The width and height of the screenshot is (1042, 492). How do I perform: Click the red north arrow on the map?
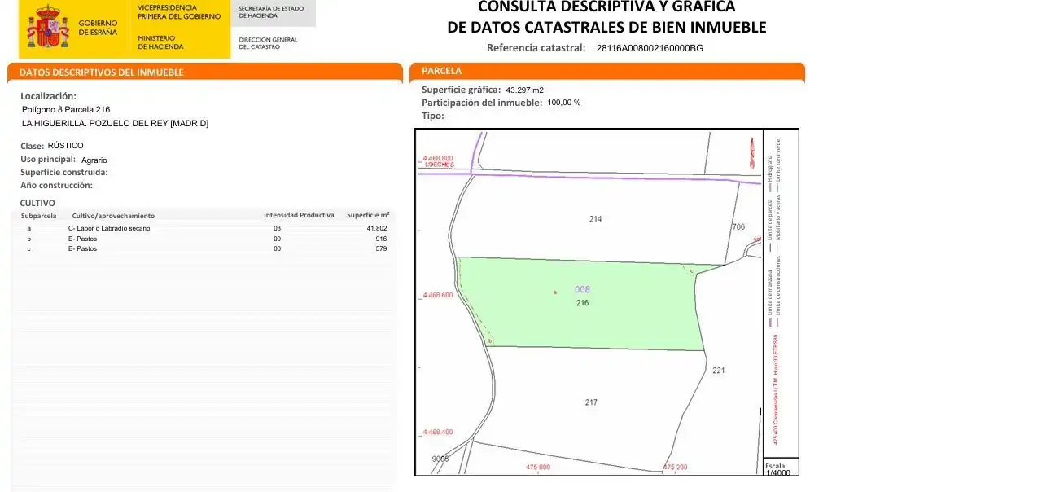coord(751,153)
